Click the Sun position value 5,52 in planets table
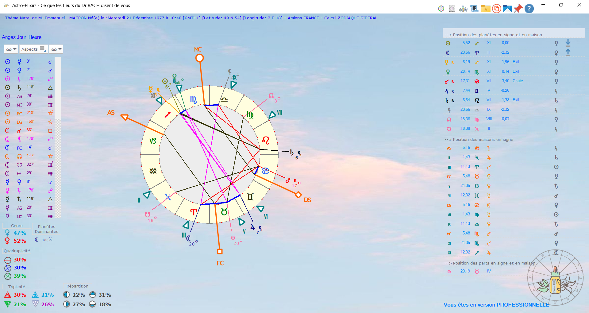The image size is (589, 313). tap(466, 43)
